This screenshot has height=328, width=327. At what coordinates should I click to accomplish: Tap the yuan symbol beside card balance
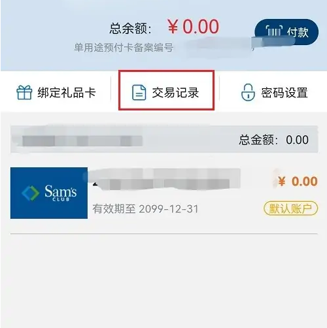pyautogui.click(x=282, y=181)
